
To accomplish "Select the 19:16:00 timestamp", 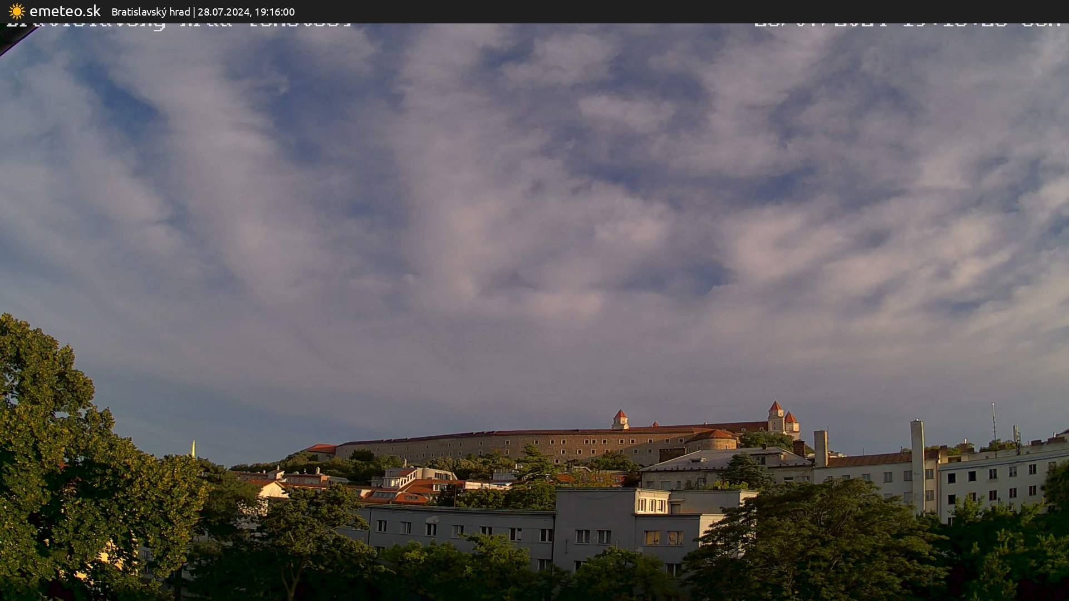I will [276, 12].
